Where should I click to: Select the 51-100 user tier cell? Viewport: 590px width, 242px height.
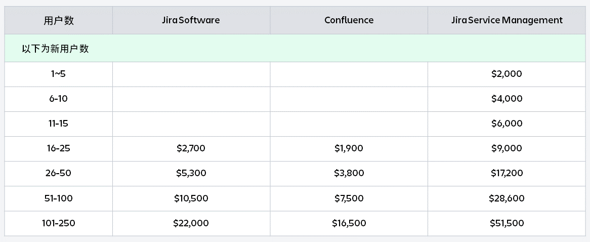[x=58, y=198]
